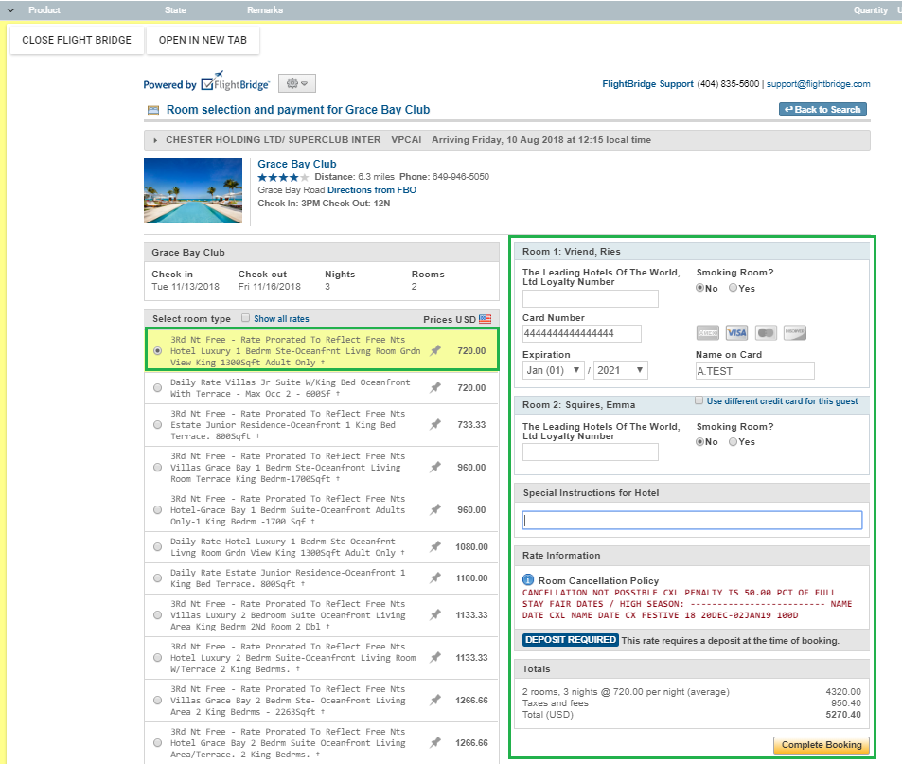Email support@flightbridge.com
The width and height of the screenshot is (902, 764).
click(818, 84)
